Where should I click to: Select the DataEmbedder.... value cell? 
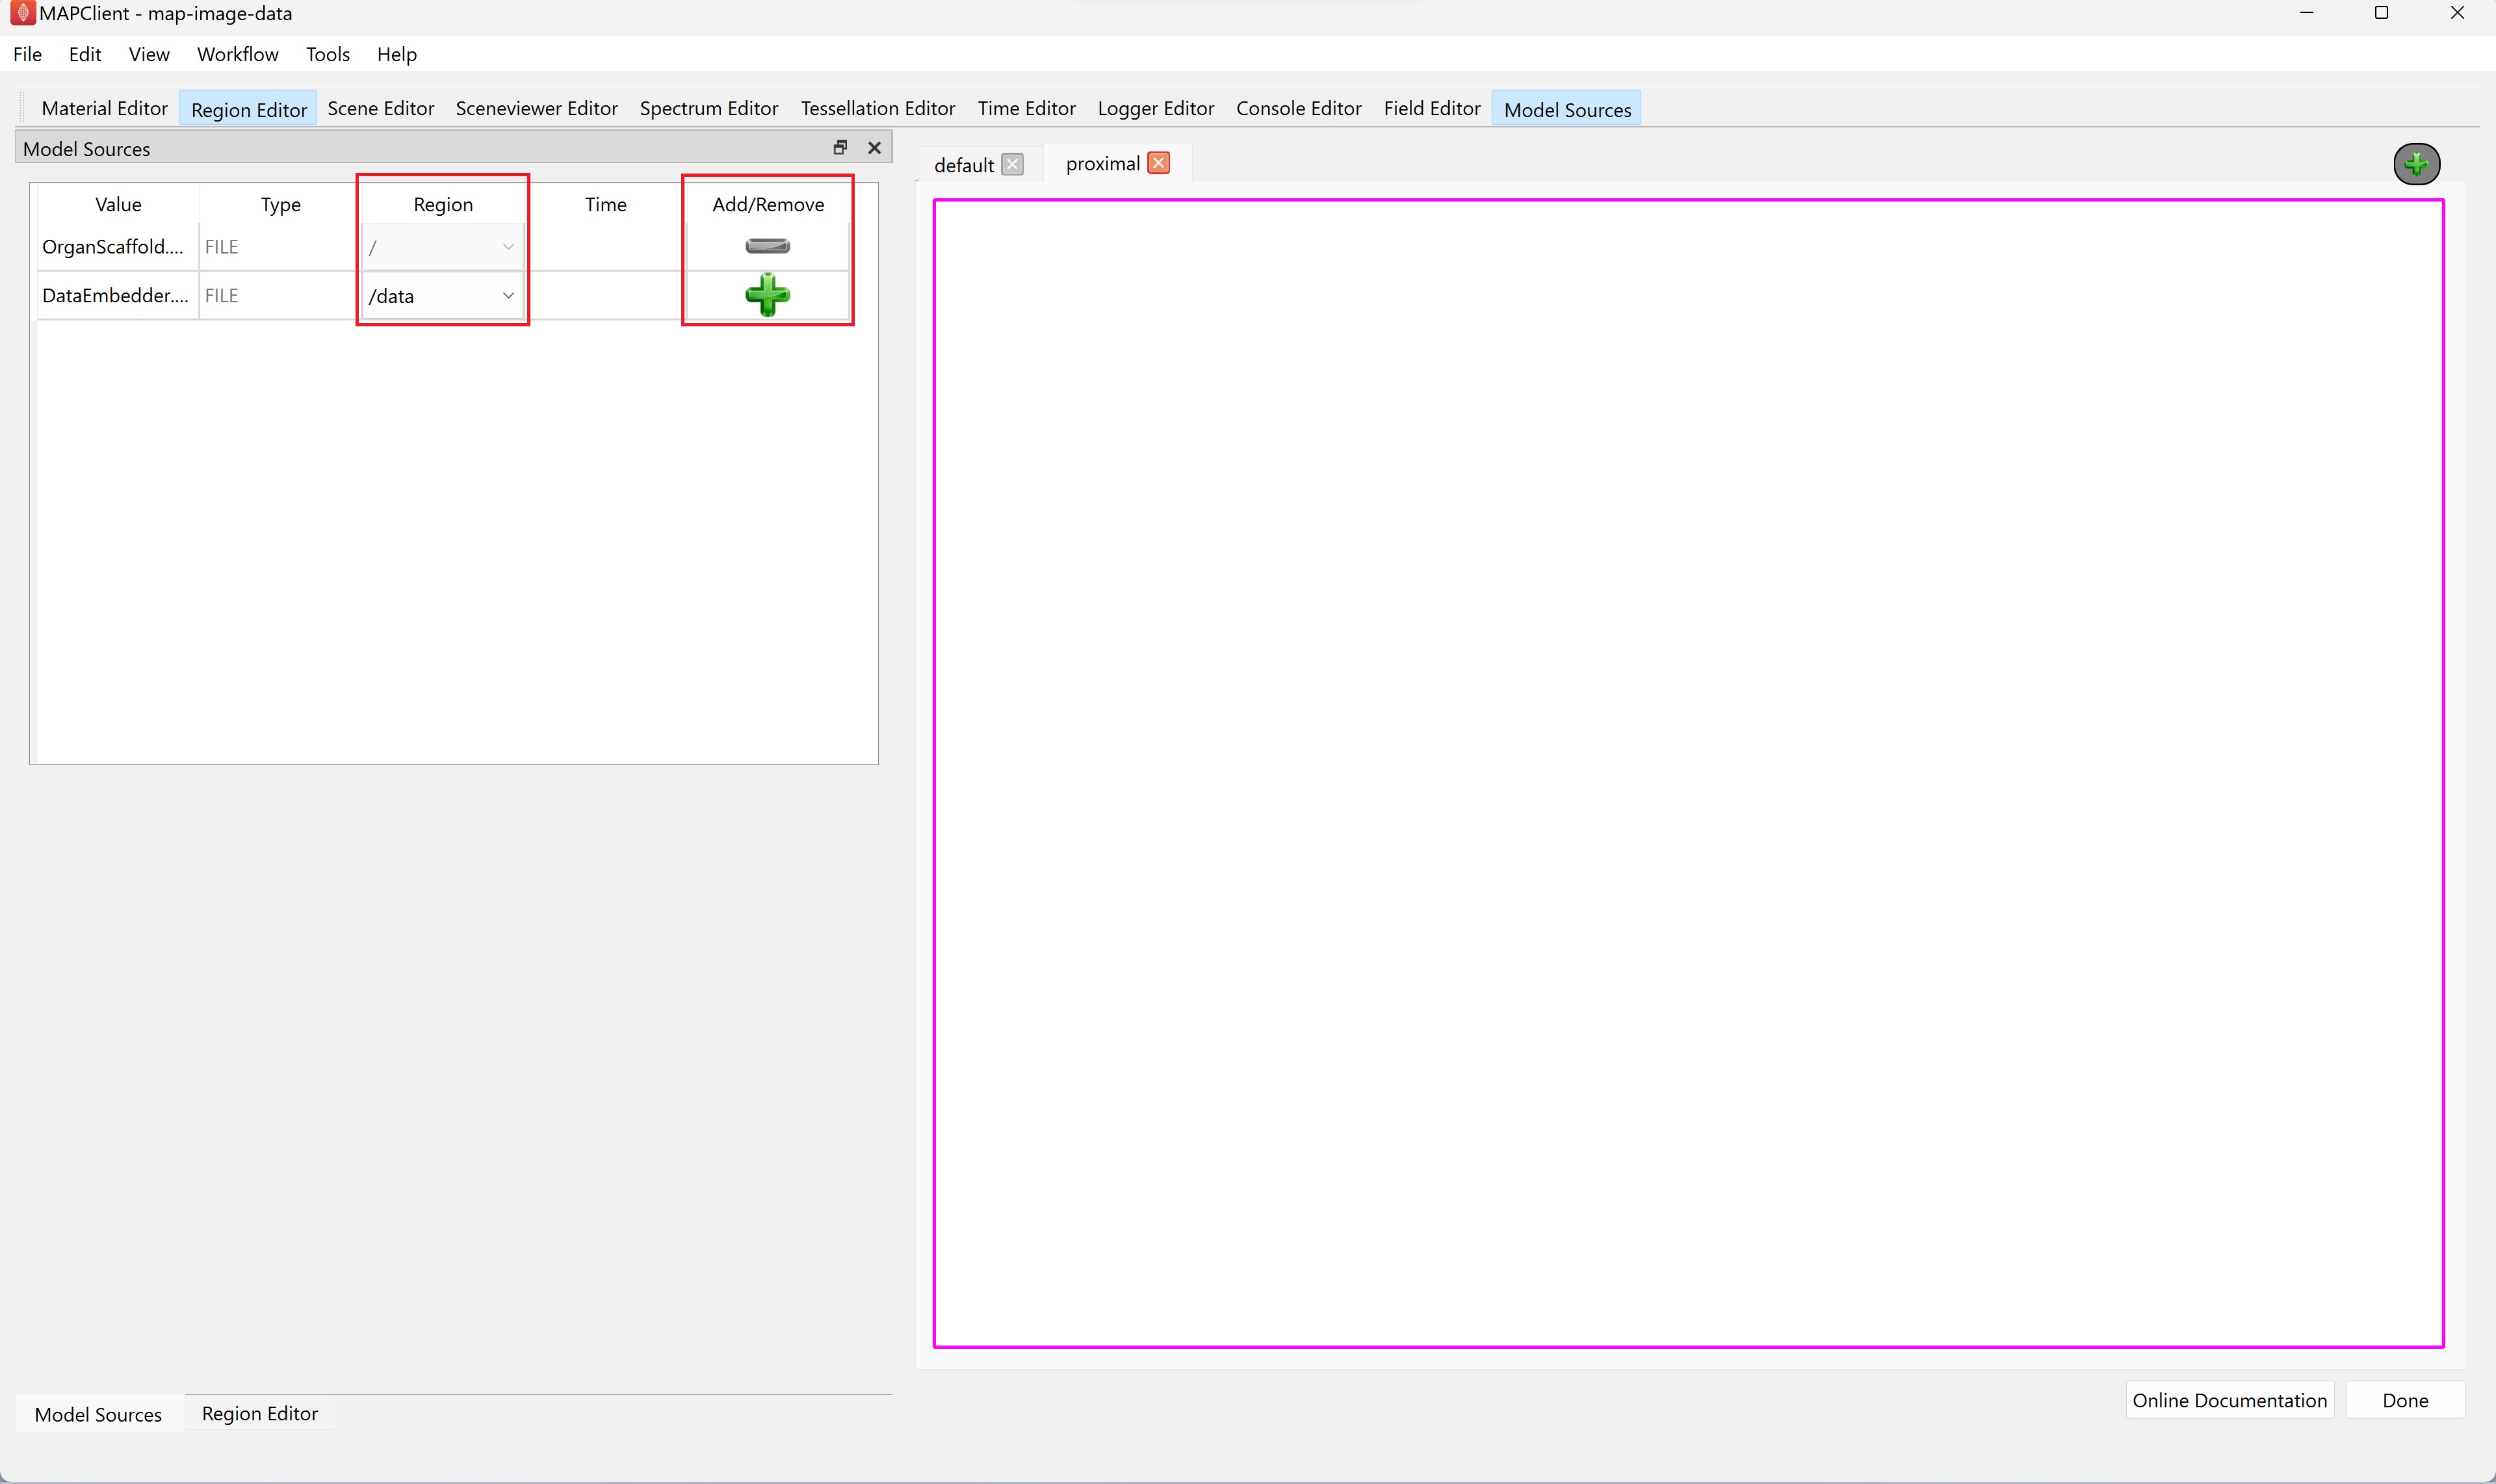[118, 296]
